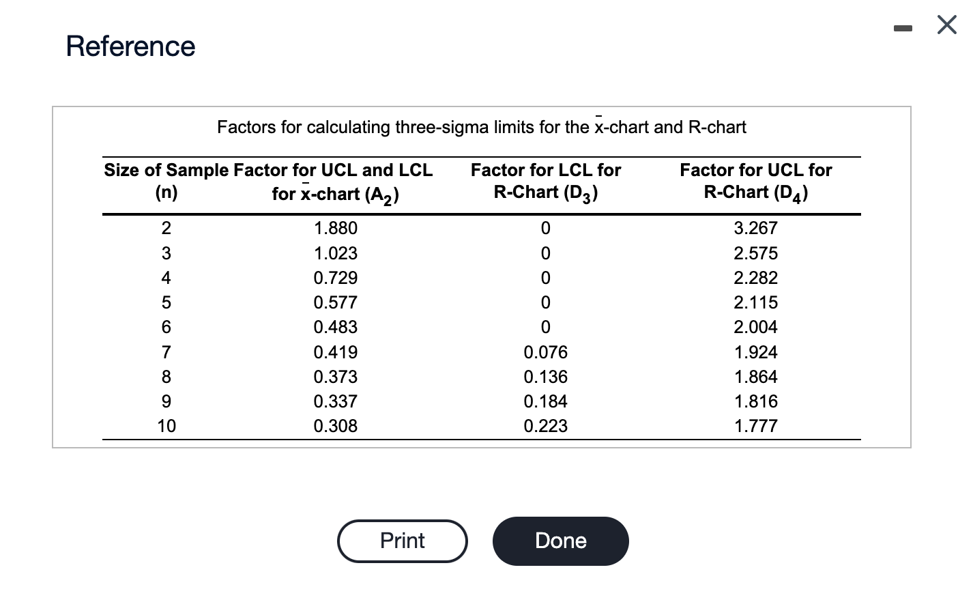
Task: Click the A2 value 1.023 for n=3
Action: point(335,253)
